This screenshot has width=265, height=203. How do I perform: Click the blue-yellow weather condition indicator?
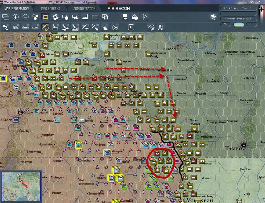tap(239, 25)
